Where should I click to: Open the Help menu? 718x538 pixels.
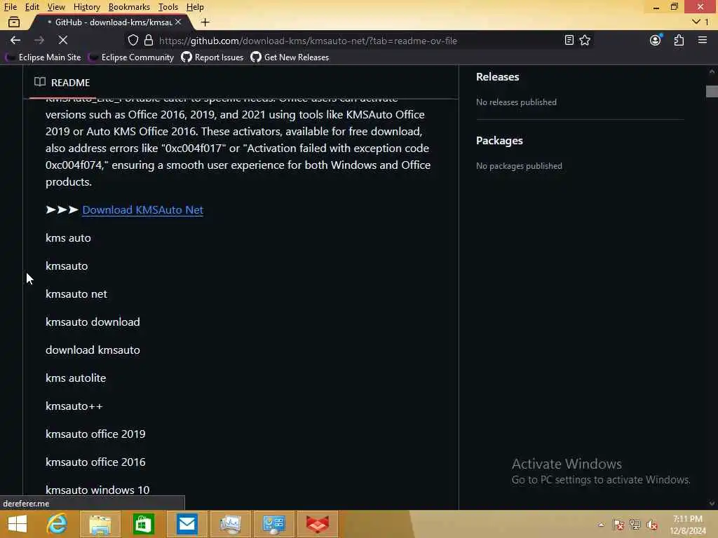click(x=195, y=7)
